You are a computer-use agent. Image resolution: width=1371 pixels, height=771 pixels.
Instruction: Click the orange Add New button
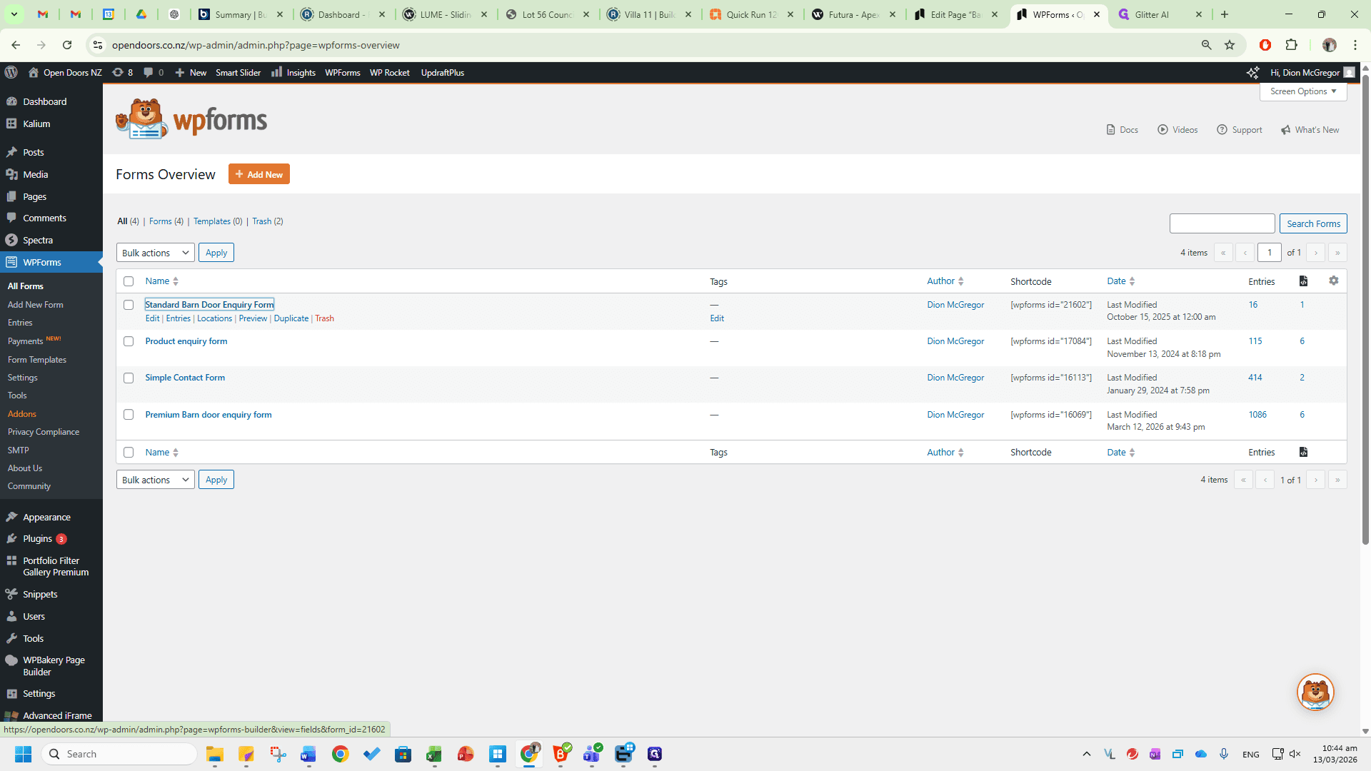(x=259, y=174)
